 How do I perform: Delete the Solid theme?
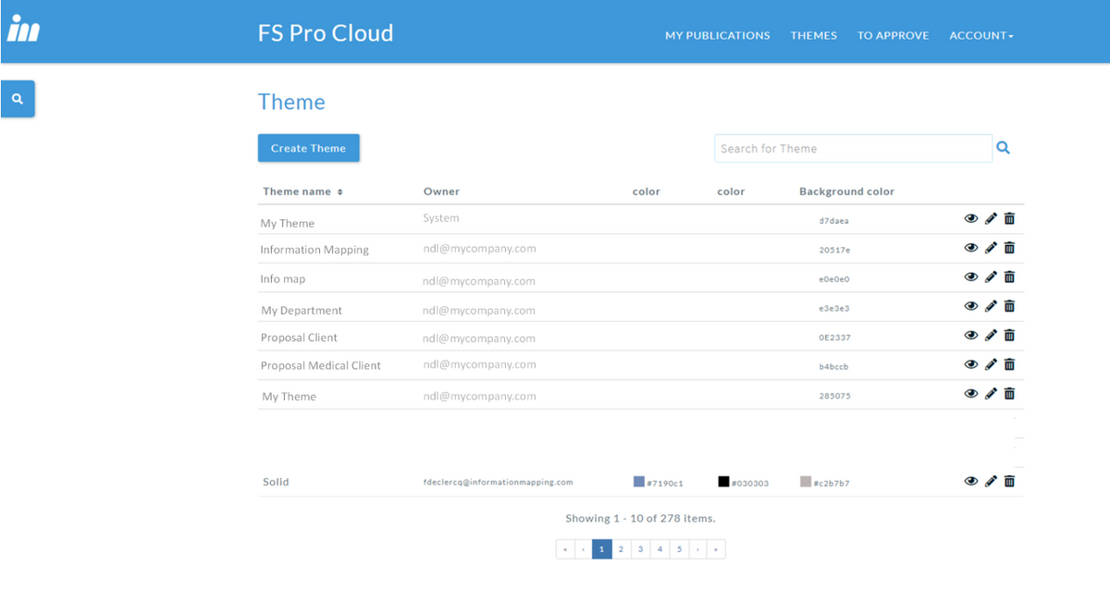tap(1009, 482)
